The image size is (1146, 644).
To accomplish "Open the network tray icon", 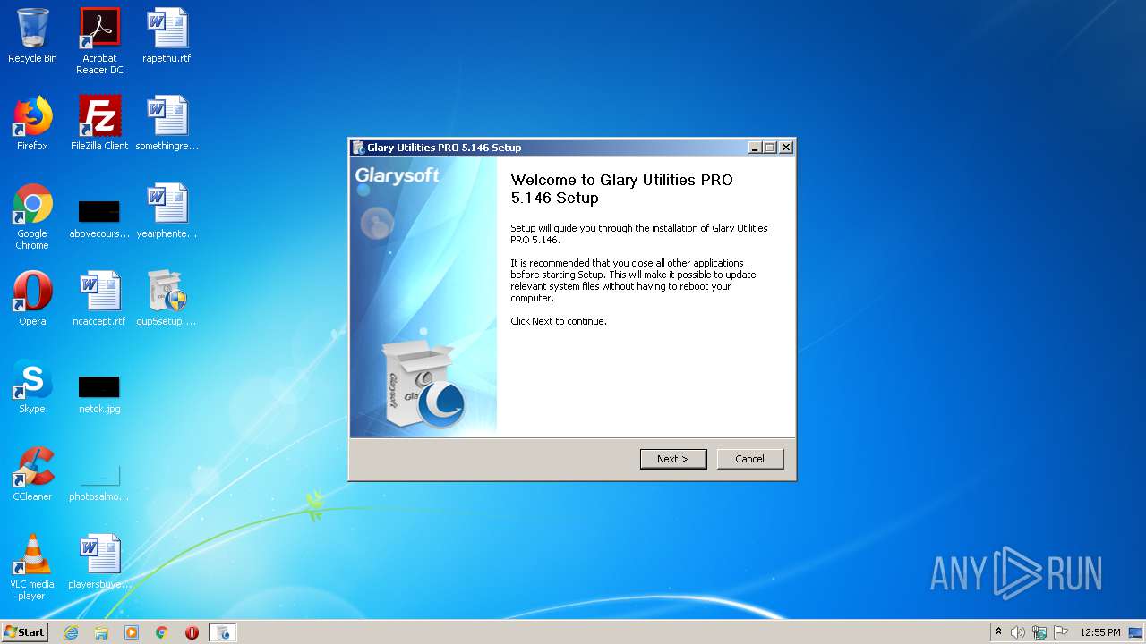I will click(x=1039, y=632).
